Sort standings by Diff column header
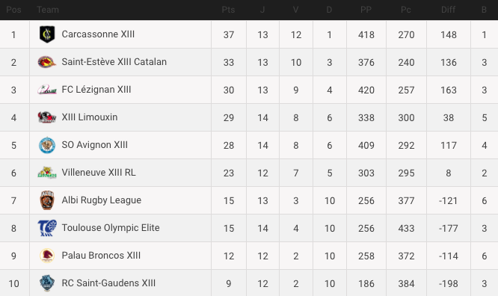This screenshot has height=296, width=498. (448, 10)
